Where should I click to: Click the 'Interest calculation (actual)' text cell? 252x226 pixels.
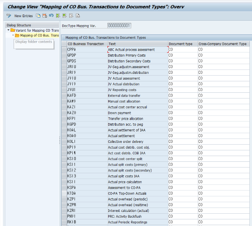pos(138,211)
